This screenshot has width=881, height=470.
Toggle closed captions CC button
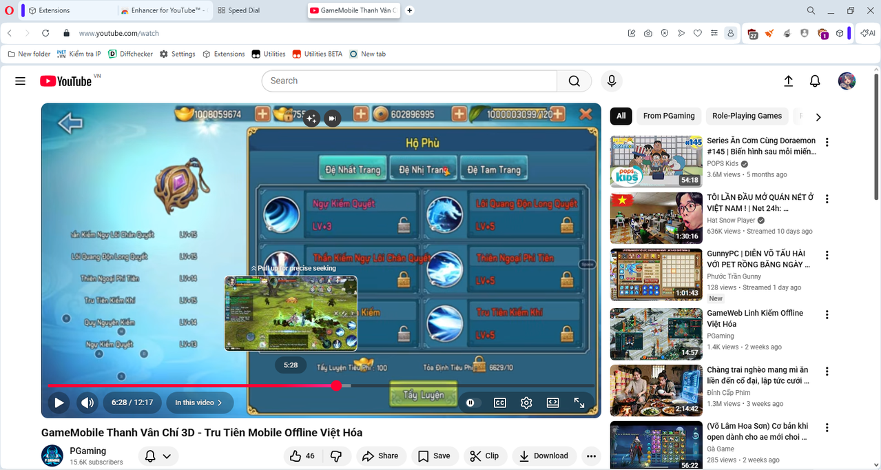point(500,403)
